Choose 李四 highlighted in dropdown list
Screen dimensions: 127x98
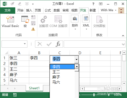(x=62, y=67)
